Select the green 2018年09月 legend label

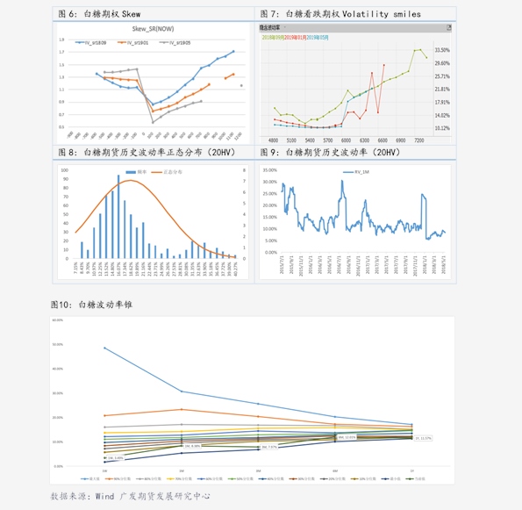(x=273, y=38)
